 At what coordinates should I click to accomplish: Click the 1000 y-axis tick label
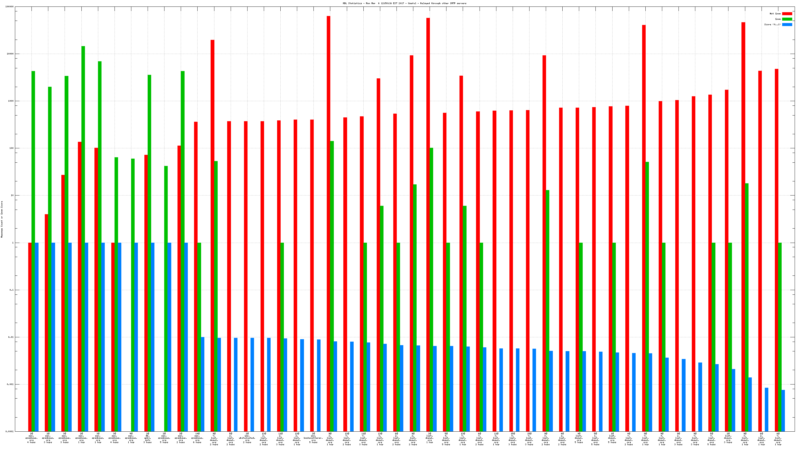coord(11,101)
